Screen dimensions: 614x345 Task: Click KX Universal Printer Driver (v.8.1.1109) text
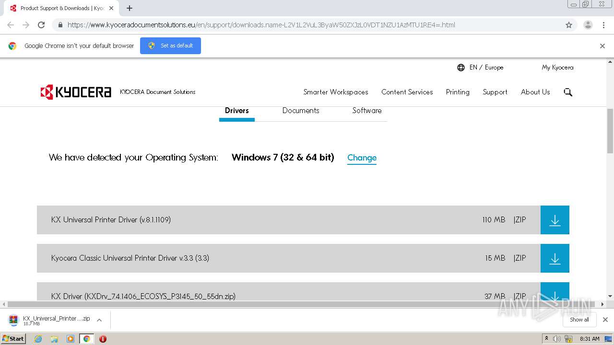tap(111, 220)
